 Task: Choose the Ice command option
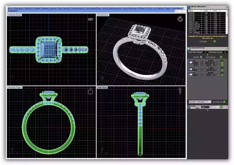click(155, 8)
